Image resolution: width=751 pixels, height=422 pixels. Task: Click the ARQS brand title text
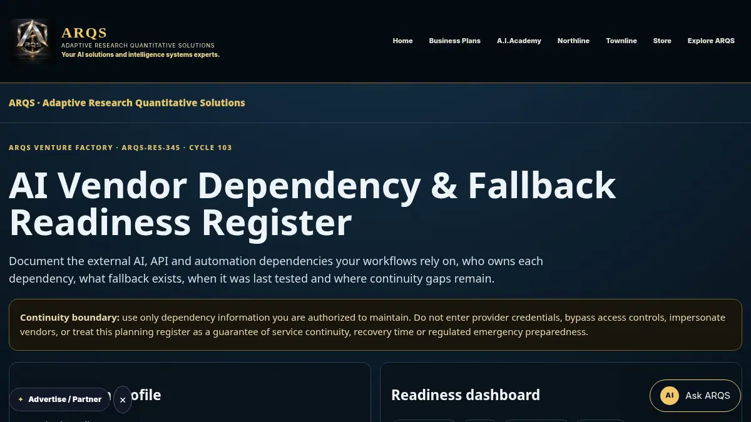[x=84, y=33]
